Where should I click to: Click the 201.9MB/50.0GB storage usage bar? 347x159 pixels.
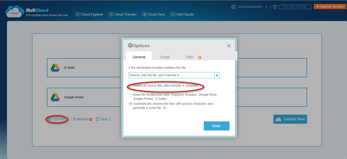pos(295,7)
